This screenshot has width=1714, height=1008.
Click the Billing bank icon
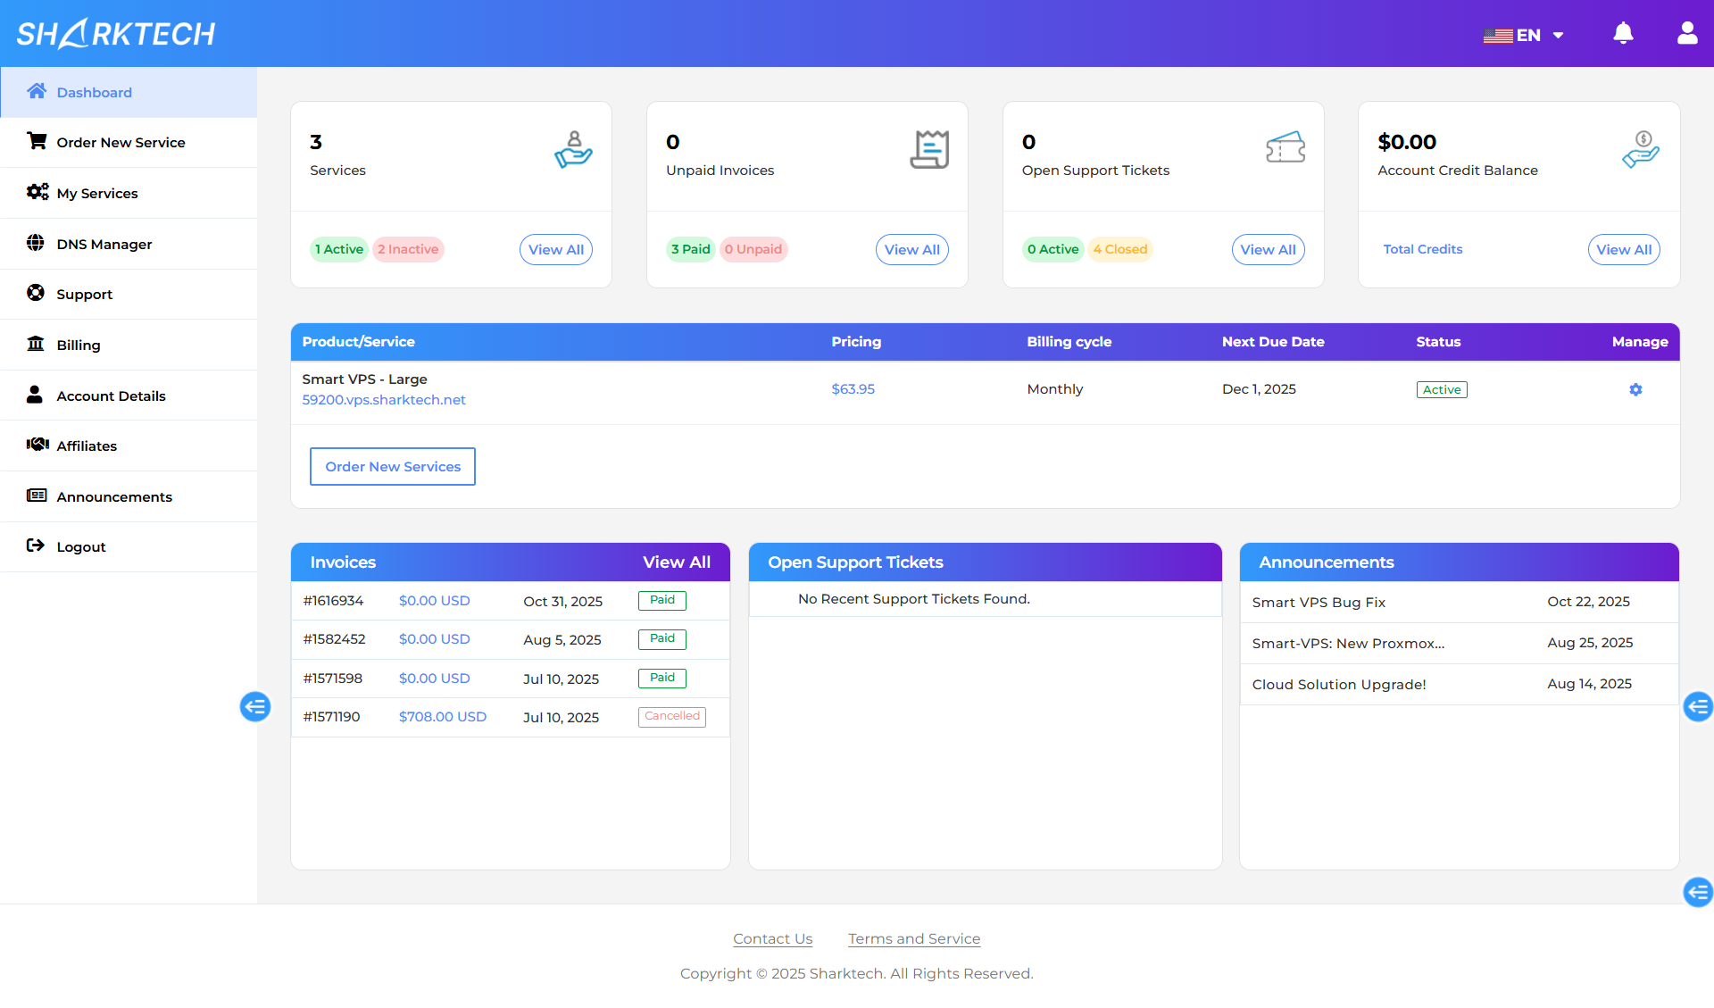tap(36, 344)
